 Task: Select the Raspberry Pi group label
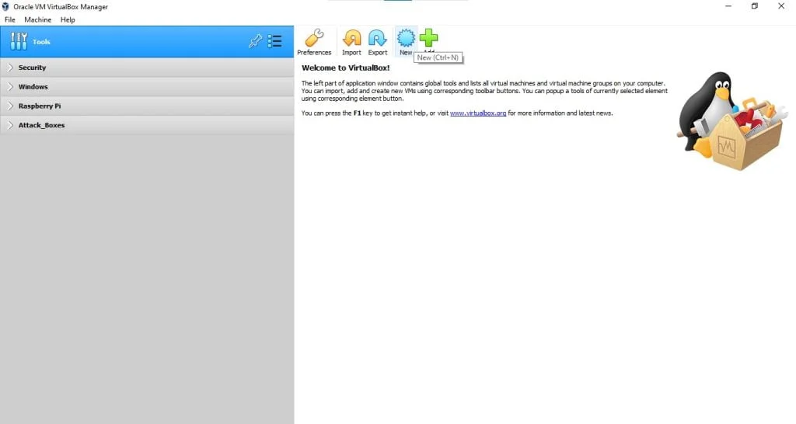pos(40,106)
